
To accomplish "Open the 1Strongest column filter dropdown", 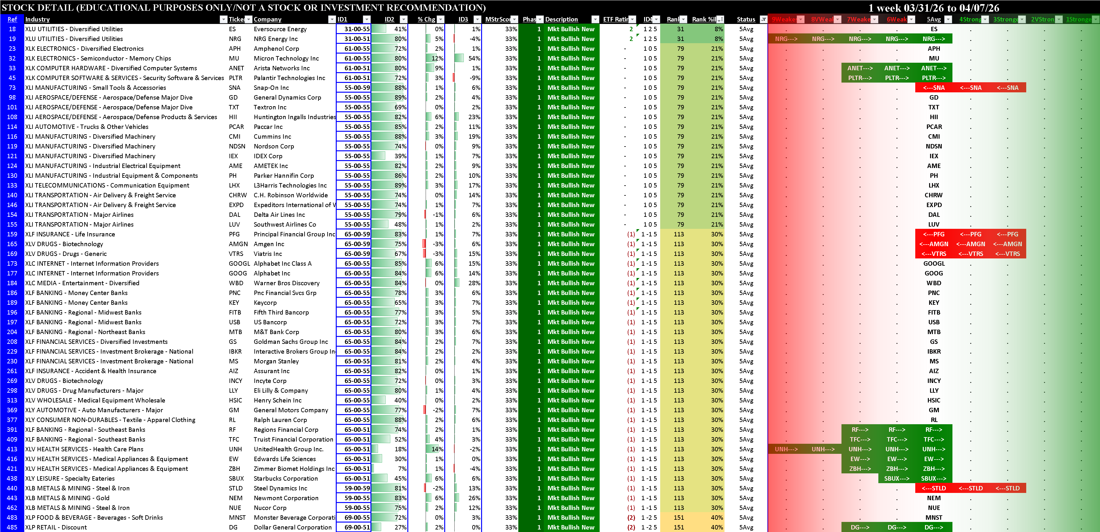I will (x=1095, y=19).
